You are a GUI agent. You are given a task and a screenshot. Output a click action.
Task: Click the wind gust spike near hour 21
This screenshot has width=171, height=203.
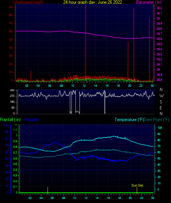coord(134,44)
